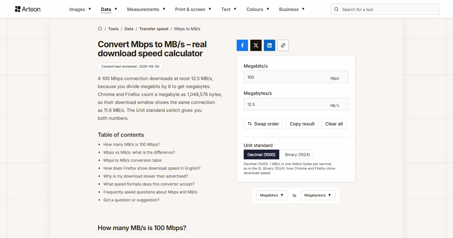The width and height of the screenshot is (453, 238).
Task: Click the Table of contents heading
Action: [x=121, y=135]
